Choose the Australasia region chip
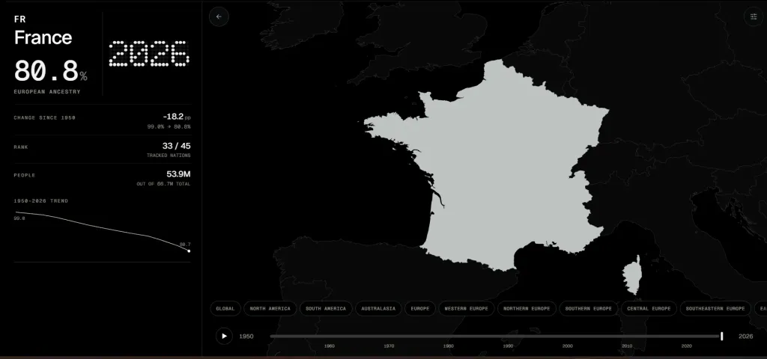Screen dimensions: 767x359 (378, 309)
